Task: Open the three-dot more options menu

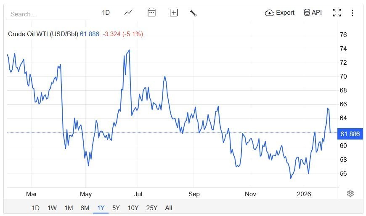Action: pos(353,13)
